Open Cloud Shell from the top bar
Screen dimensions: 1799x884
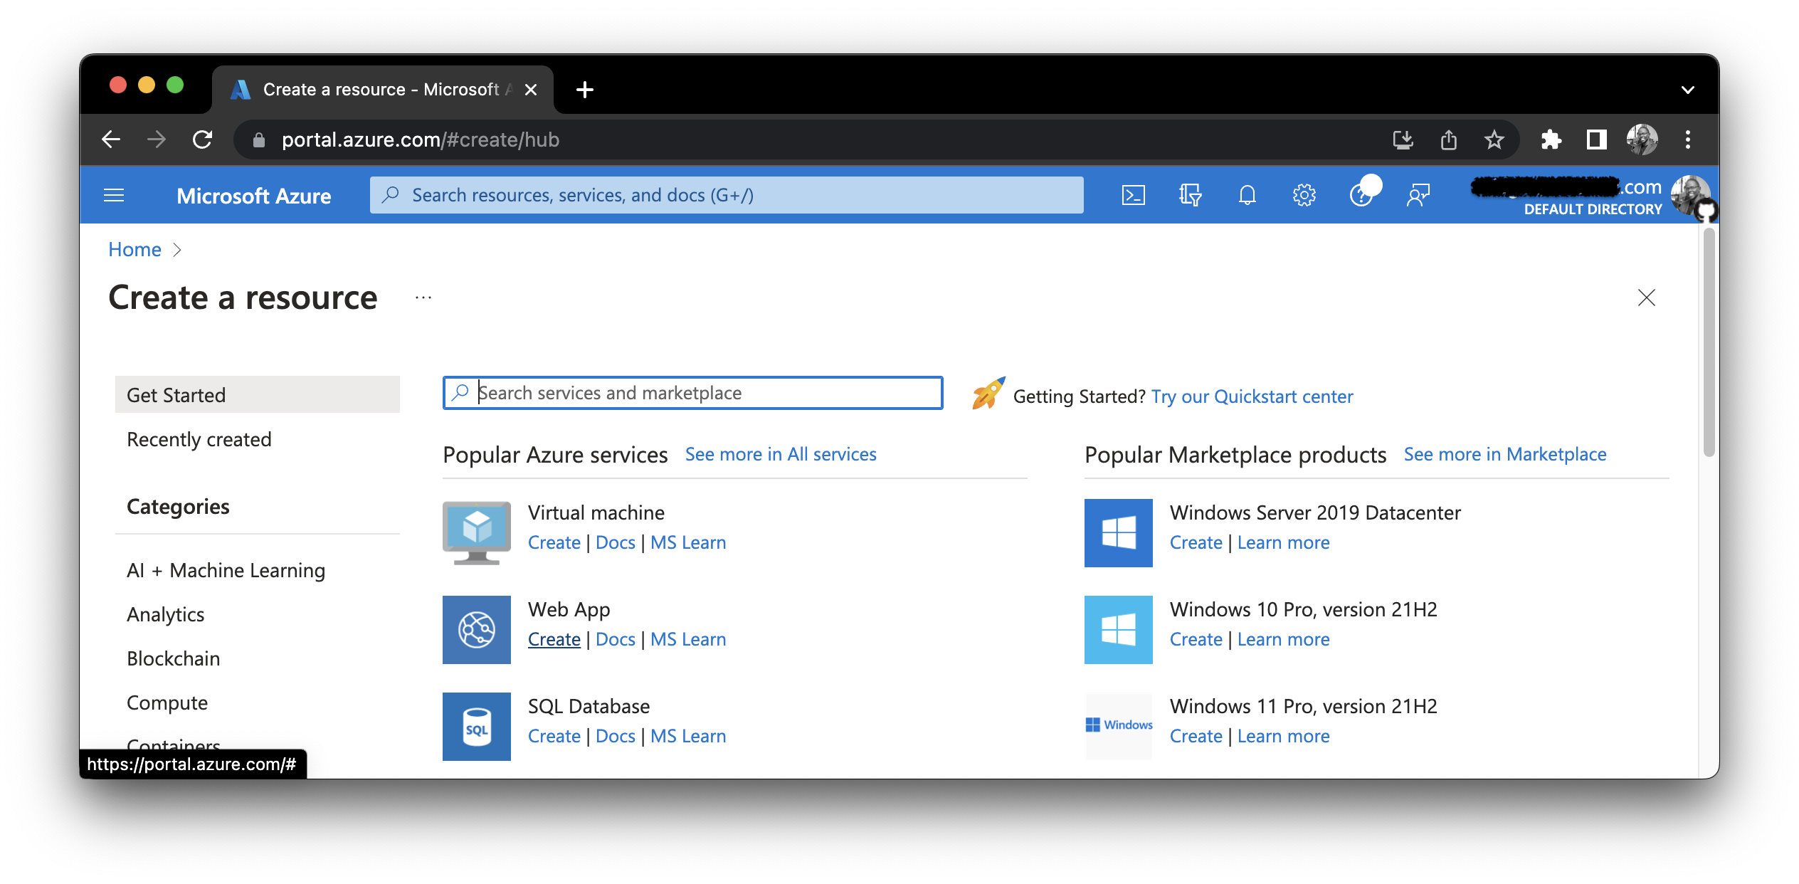click(1133, 195)
